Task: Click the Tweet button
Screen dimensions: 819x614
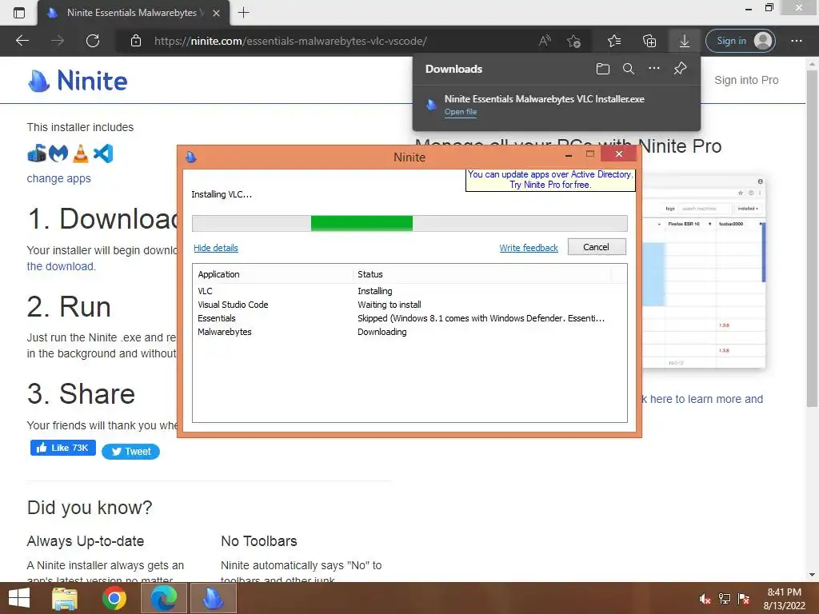Action: (x=130, y=452)
